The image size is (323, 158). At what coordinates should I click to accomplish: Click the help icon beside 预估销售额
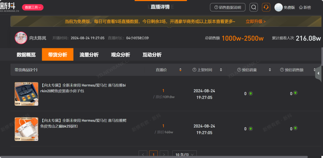click(282, 70)
